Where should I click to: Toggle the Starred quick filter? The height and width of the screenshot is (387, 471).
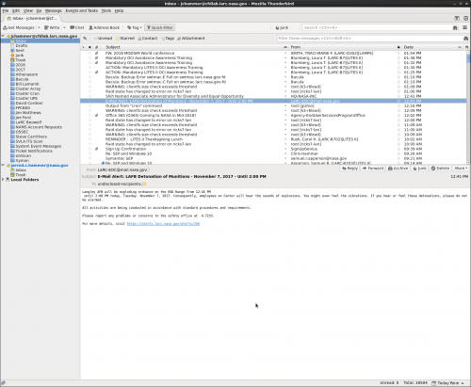[x=125, y=39]
